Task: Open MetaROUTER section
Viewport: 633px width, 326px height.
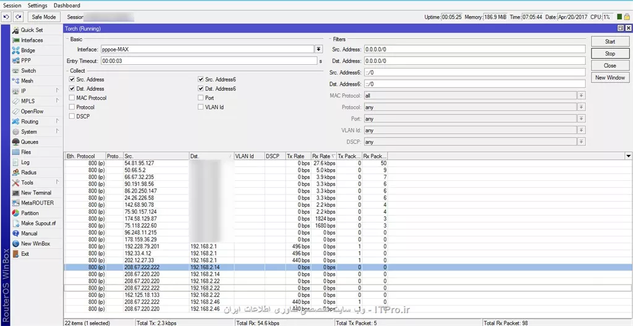Action: (37, 203)
